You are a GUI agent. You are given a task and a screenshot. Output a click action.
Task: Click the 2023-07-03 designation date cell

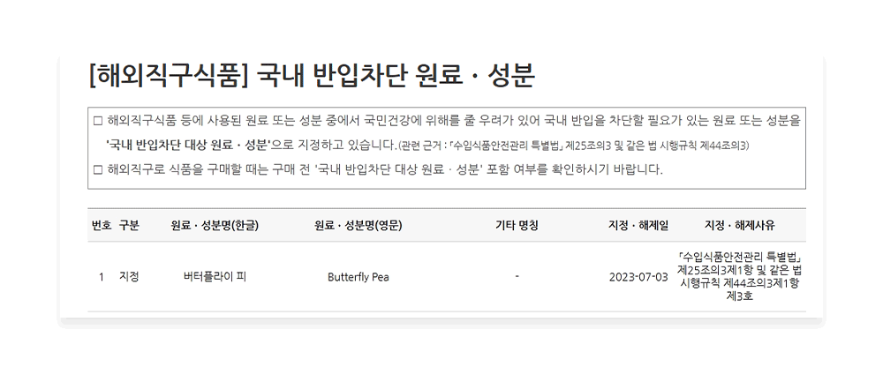pos(638,277)
